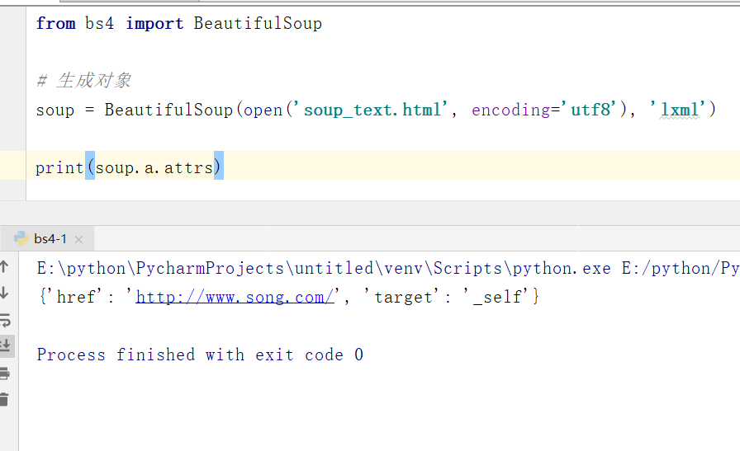Click 'target' key in console output
This screenshot has width=740, height=451.
click(x=403, y=297)
